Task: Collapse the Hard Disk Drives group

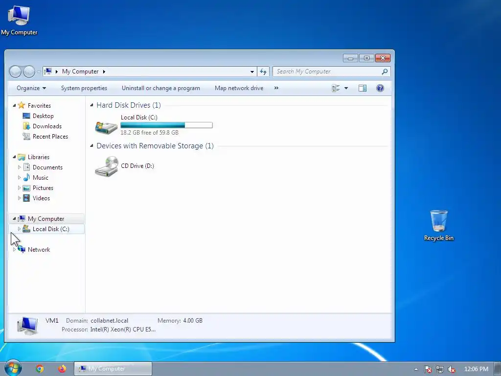Action: click(x=91, y=105)
